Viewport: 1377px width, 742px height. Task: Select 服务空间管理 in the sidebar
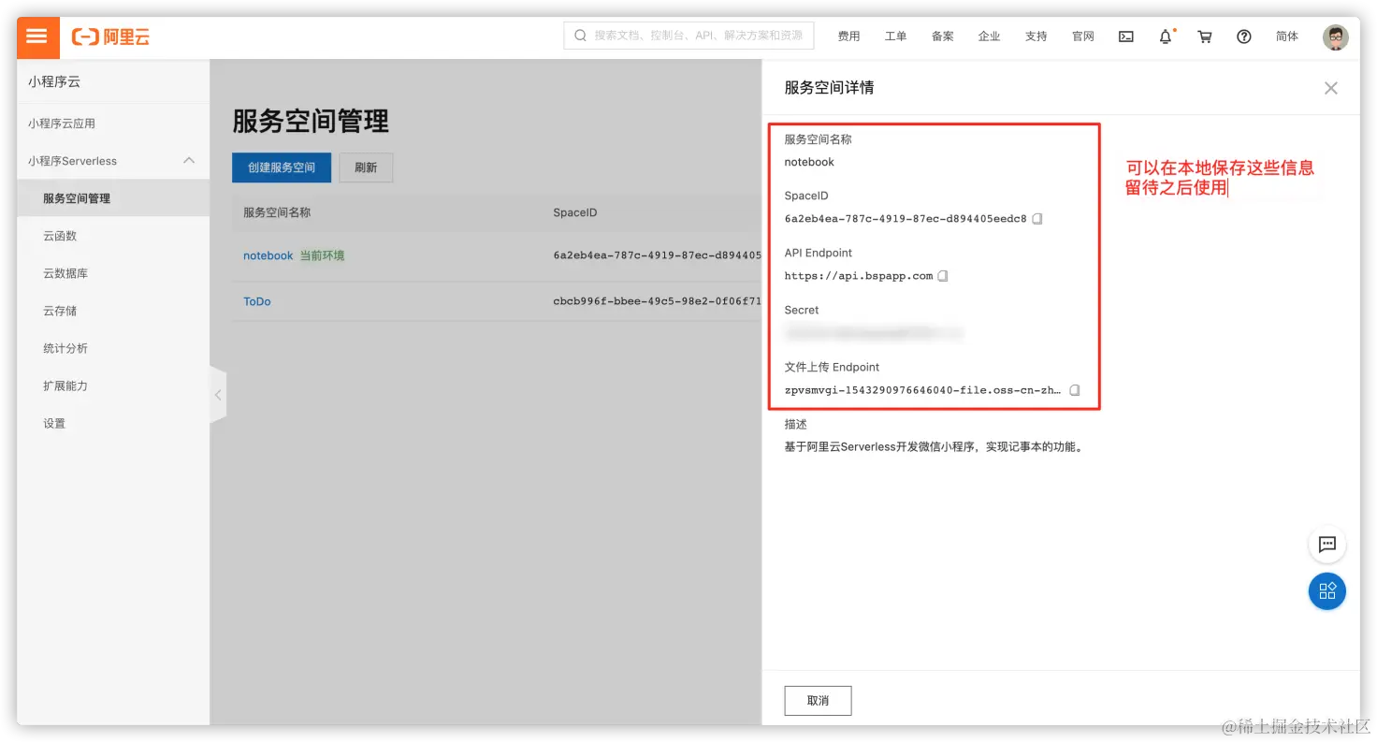point(113,198)
